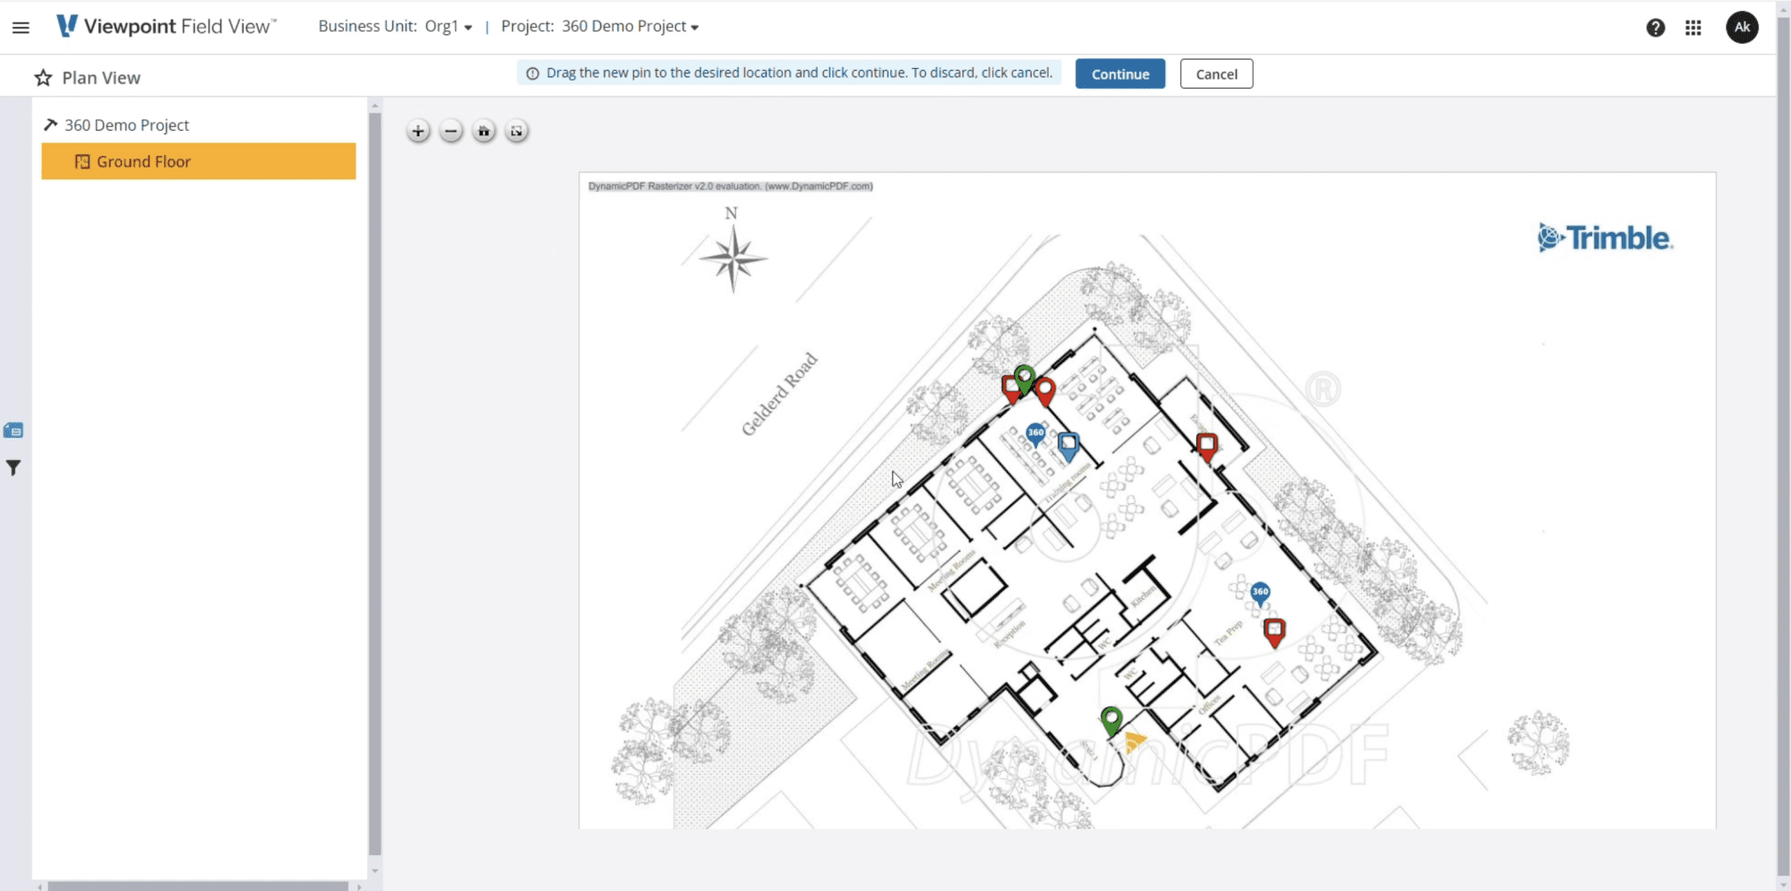The image size is (1791, 891).
Task: Zoom in on the floor plan
Action: 418,132
